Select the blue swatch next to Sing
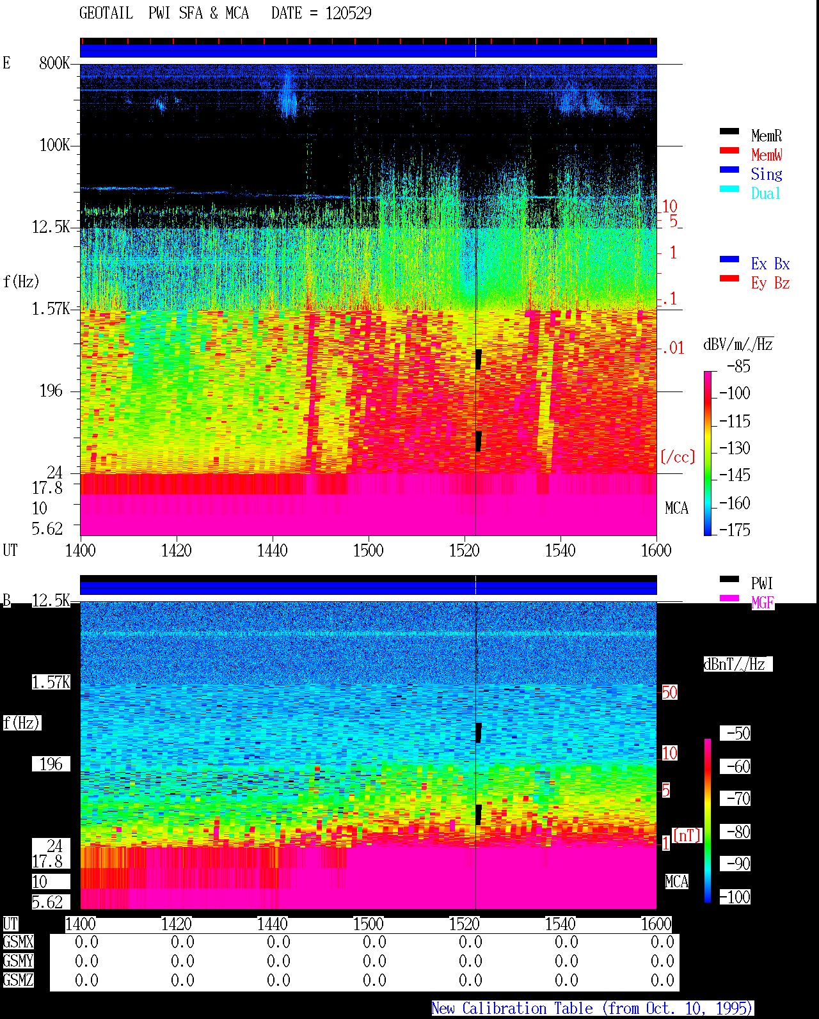This screenshot has width=819, height=1019. tap(729, 170)
